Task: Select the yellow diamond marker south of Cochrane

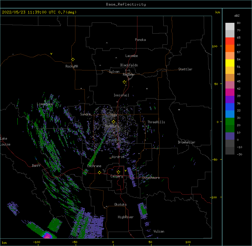Action: (x=99, y=172)
